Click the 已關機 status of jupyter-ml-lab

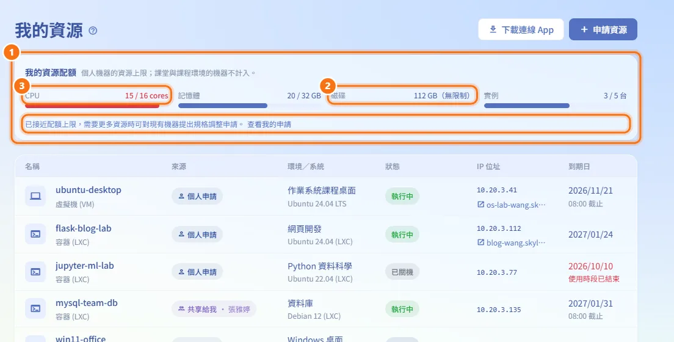402,272
